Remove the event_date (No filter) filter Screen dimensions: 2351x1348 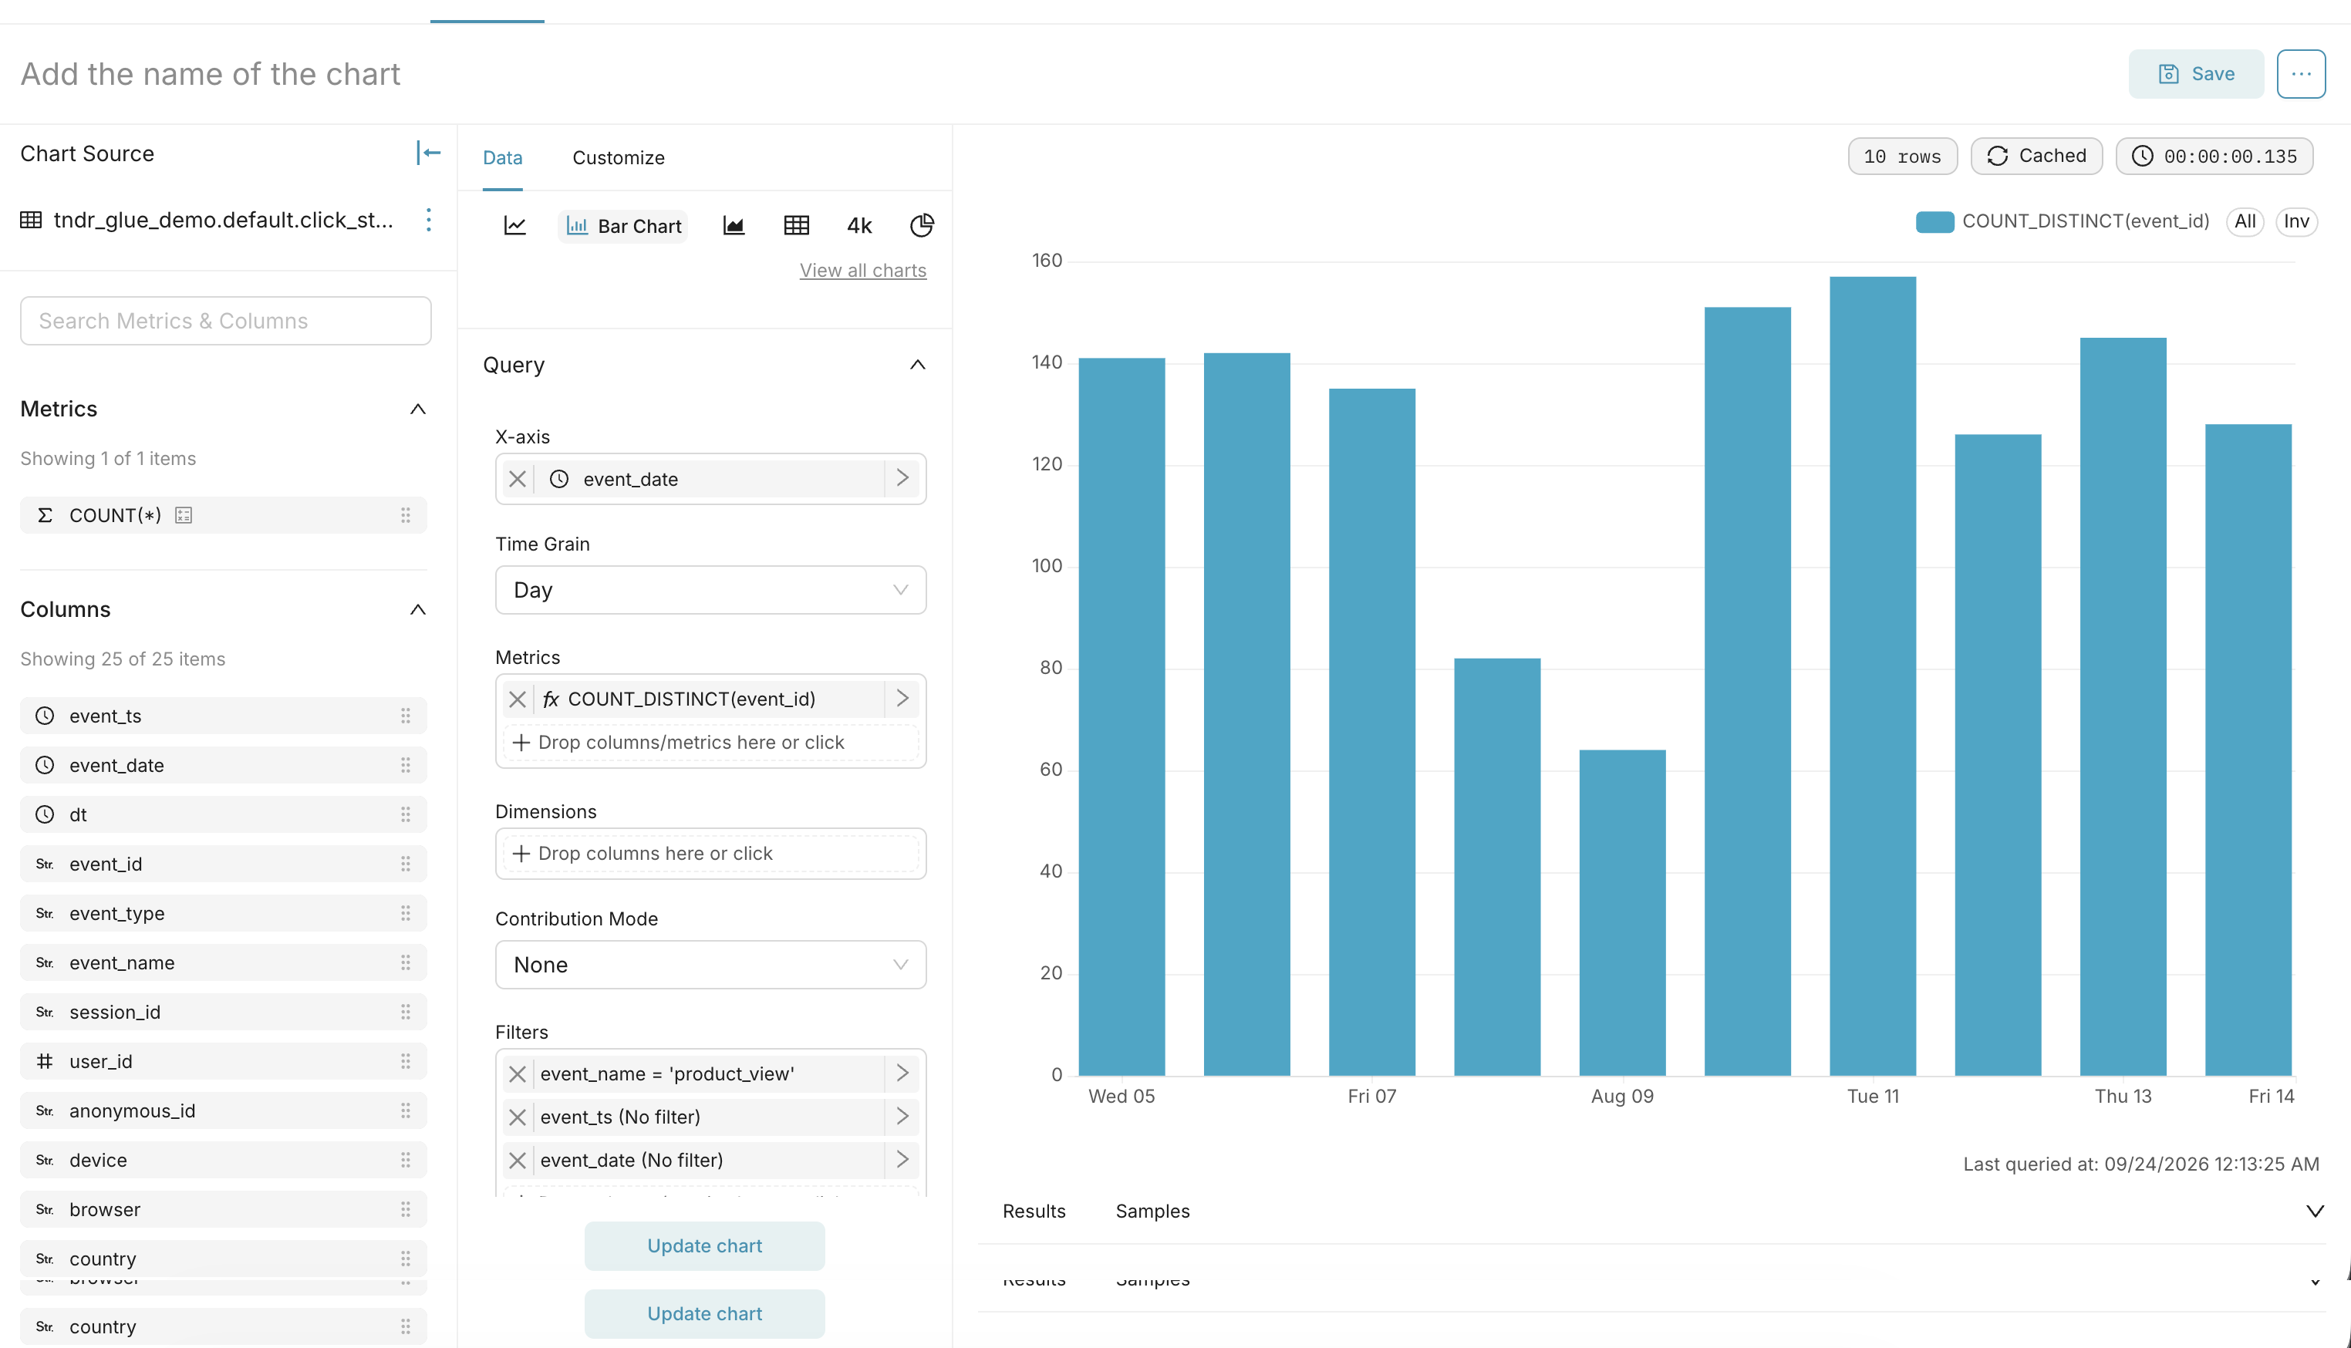pyautogui.click(x=518, y=1160)
